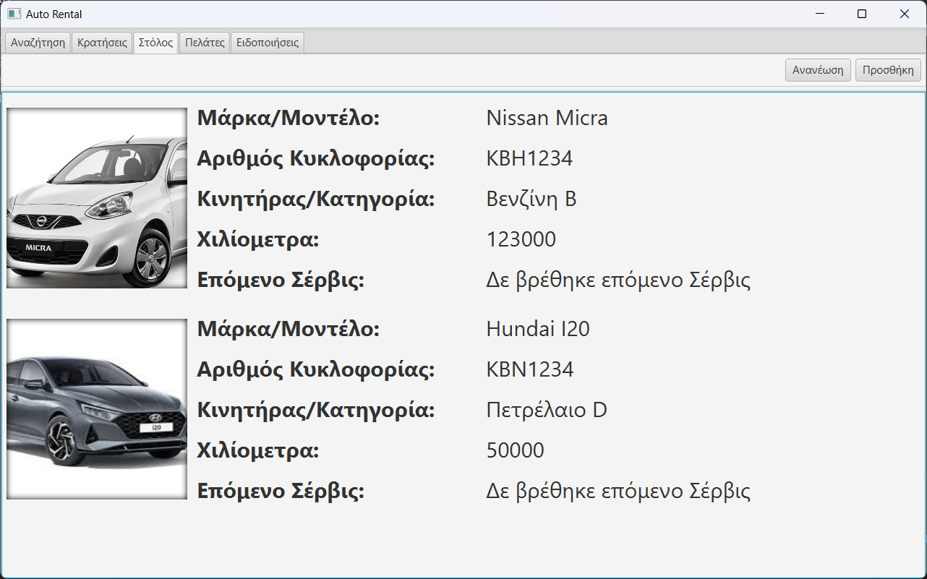The width and height of the screenshot is (927, 579).
Task: Click the Ανανέωση button
Action: click(818, 70)
